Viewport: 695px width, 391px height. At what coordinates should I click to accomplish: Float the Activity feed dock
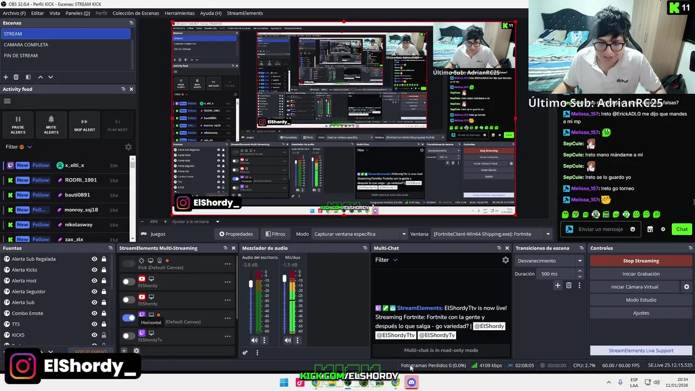[x=123, y=89]
